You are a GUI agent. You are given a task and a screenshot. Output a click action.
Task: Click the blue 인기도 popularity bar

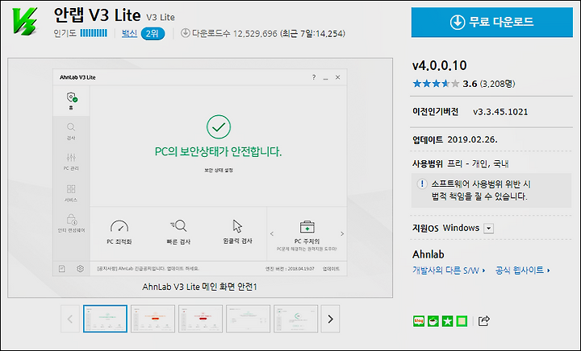tap(94, 33)
